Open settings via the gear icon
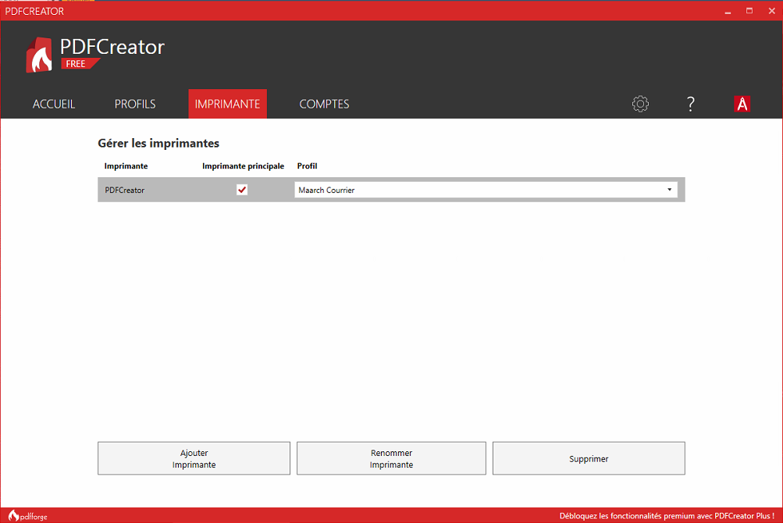The image size is (783, 523). [640, 104]
